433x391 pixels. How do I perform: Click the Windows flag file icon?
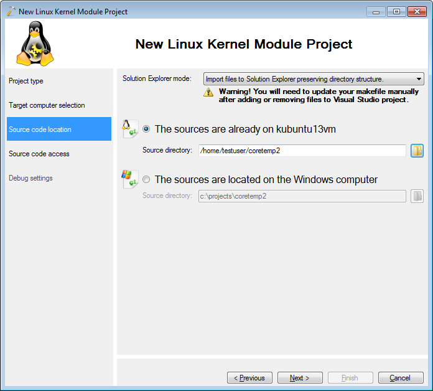[x=130, y=179]
